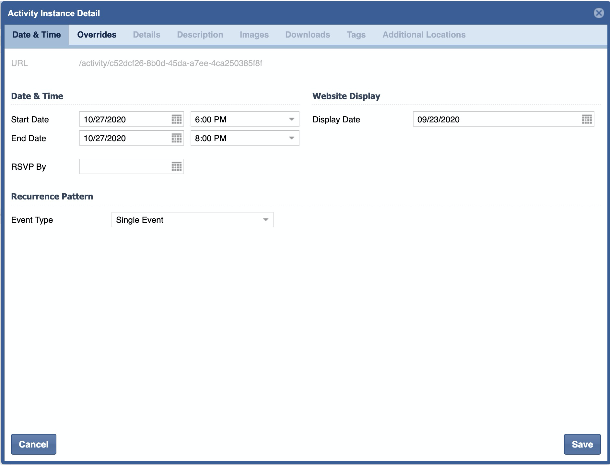
Task: Expand the start time 6:00 PM dropdown
Action: tap(291, 119)
